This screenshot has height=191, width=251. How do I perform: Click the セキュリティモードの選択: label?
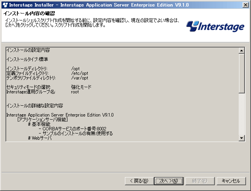29,87
